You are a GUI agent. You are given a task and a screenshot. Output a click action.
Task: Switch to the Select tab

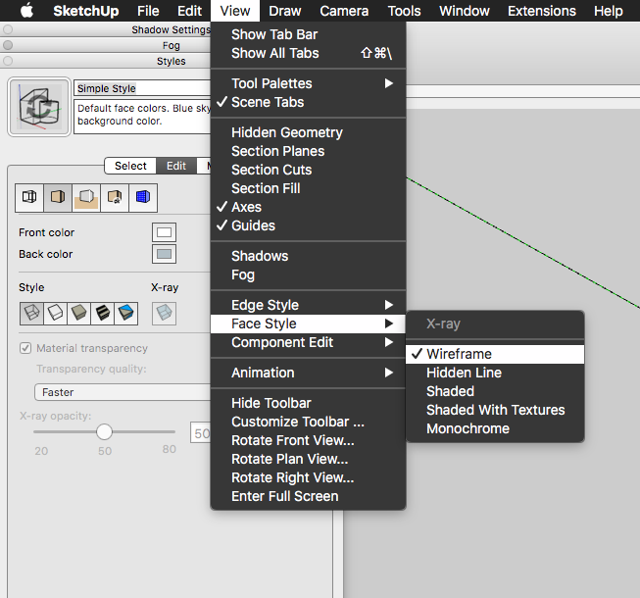(x=130, y=166)
